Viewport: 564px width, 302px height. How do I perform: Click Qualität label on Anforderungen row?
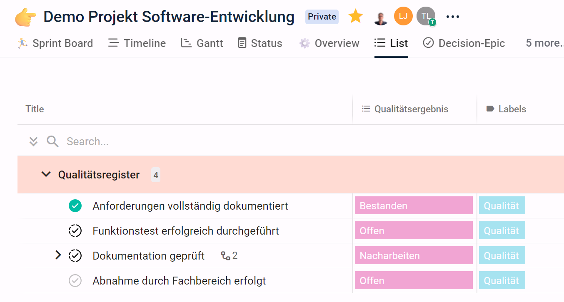pos(502,205)
